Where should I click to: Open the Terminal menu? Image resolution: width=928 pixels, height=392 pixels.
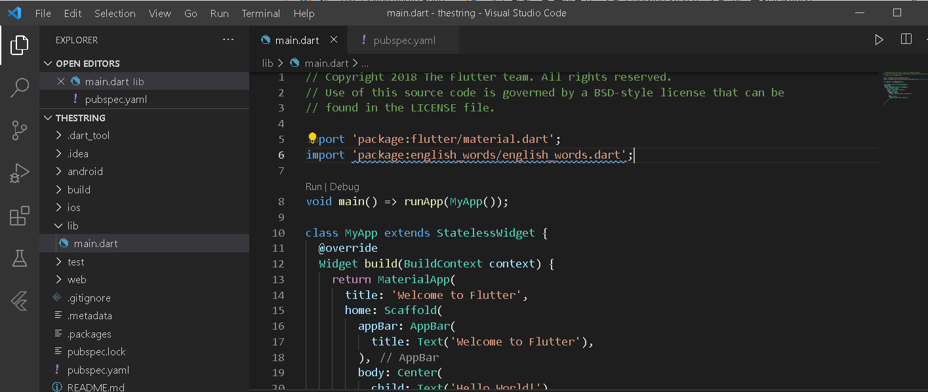click(260, 13)
